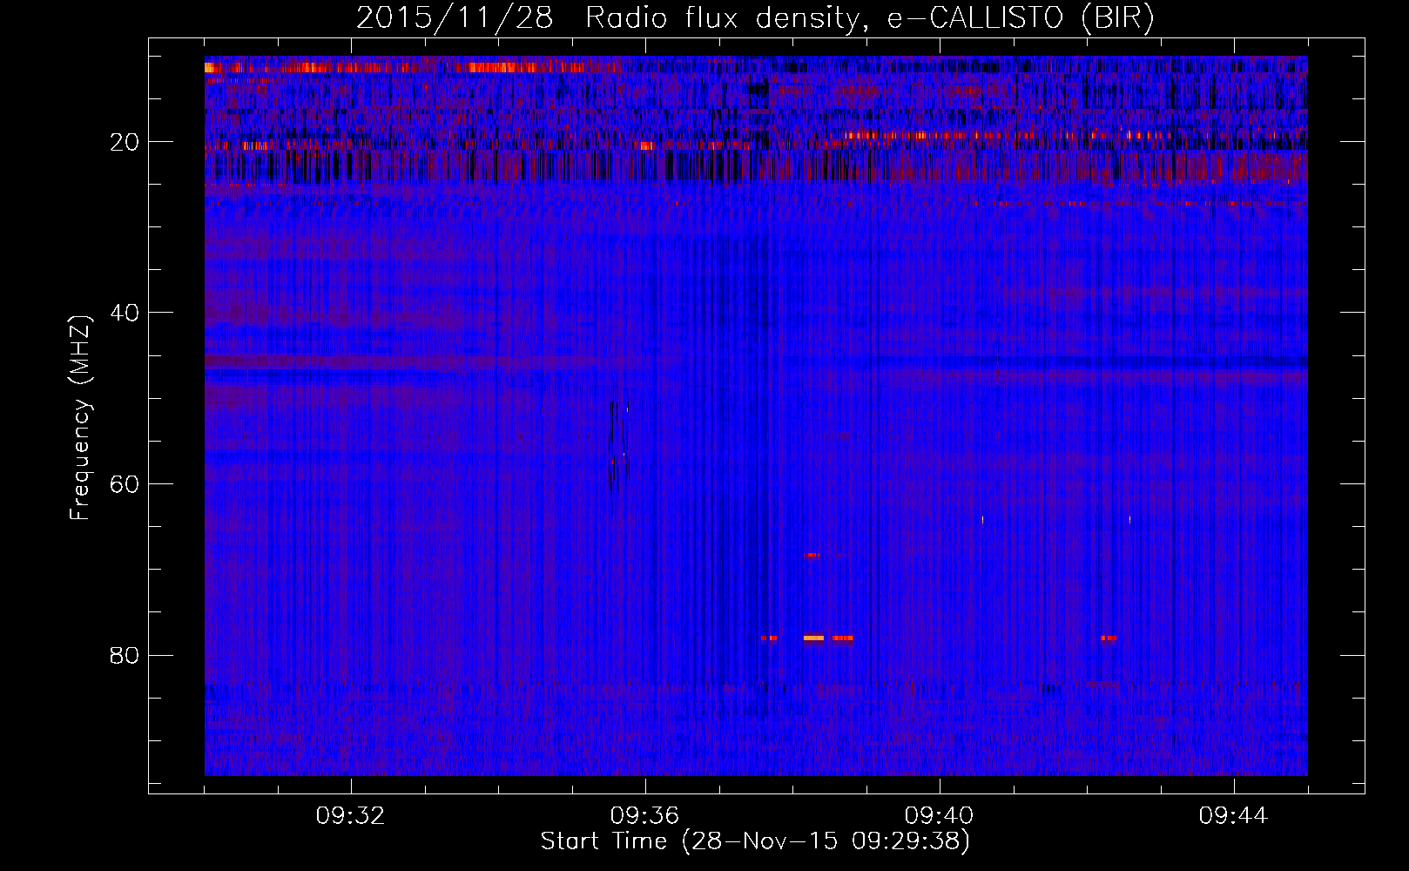The height and width of the screenshot is (871, 1409).
Task: Click the '80' frequency tick label
Action: tap(125, 655)
